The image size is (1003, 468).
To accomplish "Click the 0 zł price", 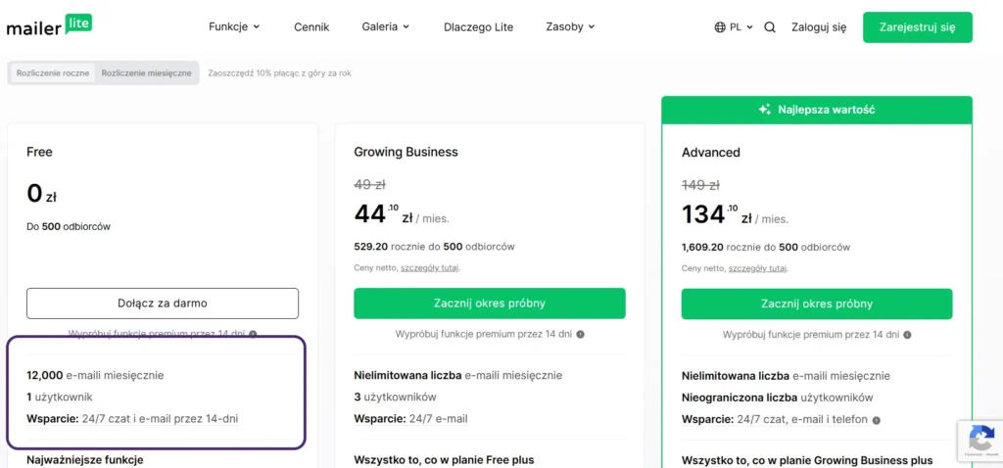I will [x=41, y=194].
